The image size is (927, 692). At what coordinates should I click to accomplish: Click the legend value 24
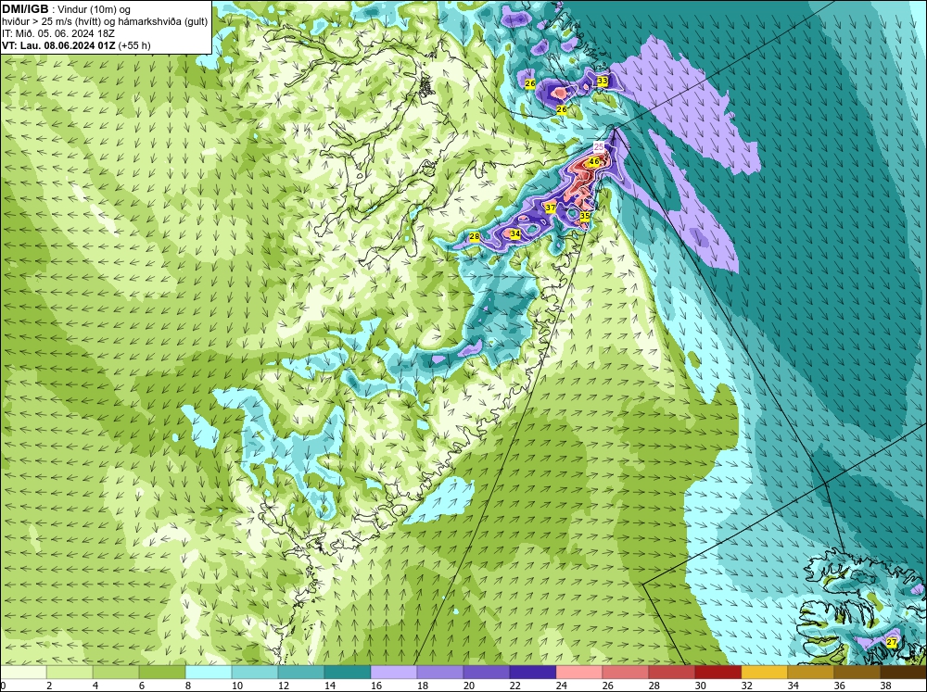562,686
